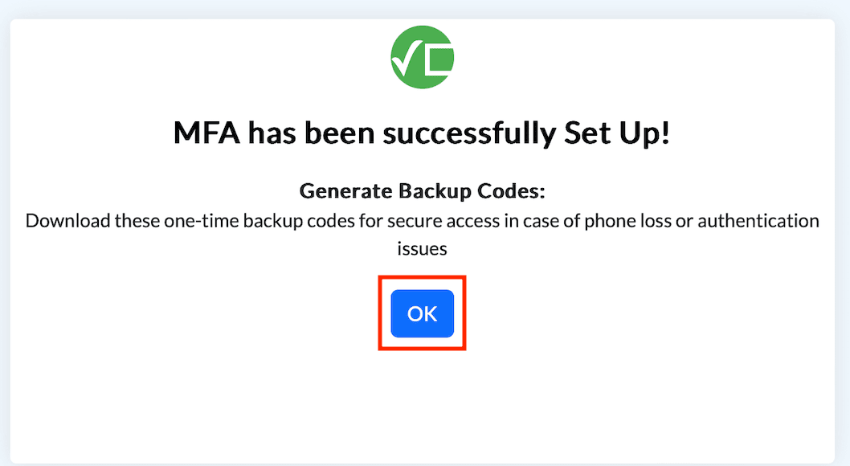This screenshot has width=850, height=466.
Task: Click the "MFA has been successfully Set Up!" heading
Action: [x=423, y=134]
